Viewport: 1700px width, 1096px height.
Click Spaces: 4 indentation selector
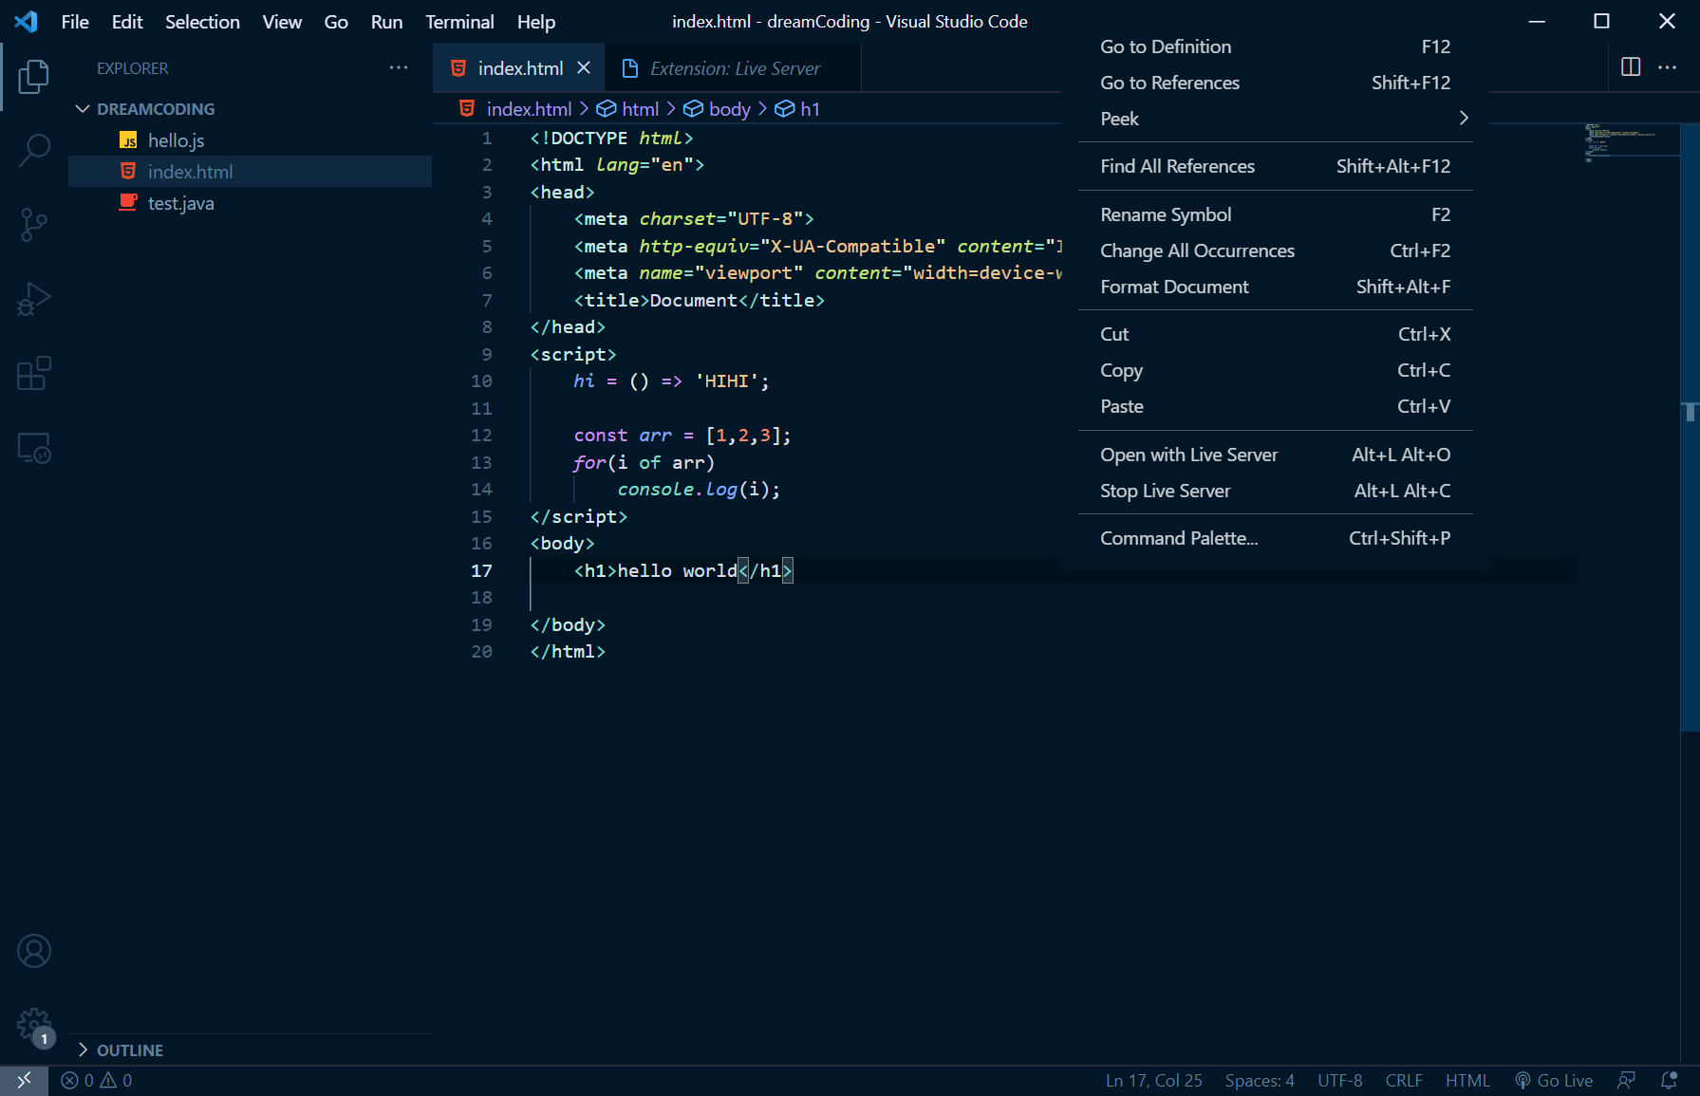click(1259, 1080)
